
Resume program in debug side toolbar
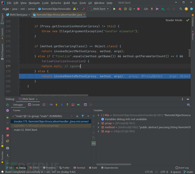7,117
